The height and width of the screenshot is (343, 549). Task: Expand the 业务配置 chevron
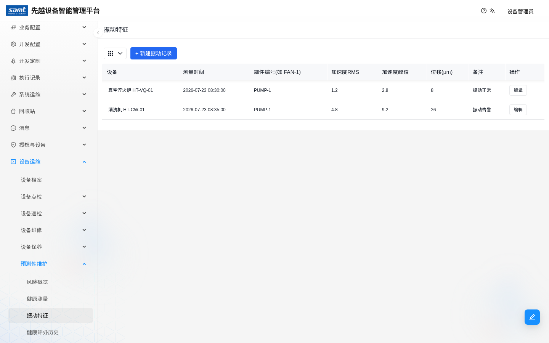[84, 27]
